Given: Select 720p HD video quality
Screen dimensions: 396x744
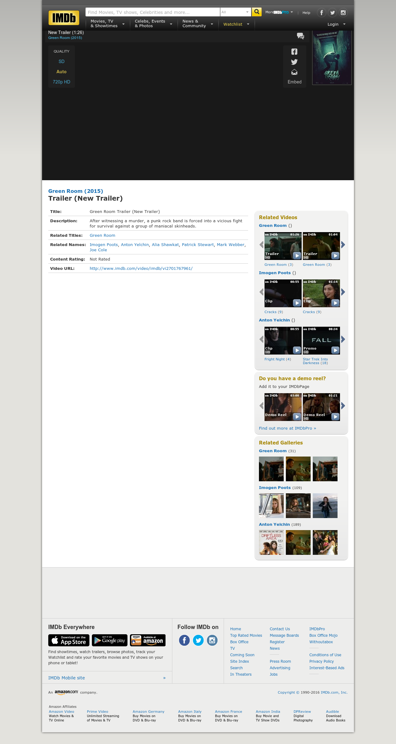Looking at the screenshot, I should coord(62,82).
